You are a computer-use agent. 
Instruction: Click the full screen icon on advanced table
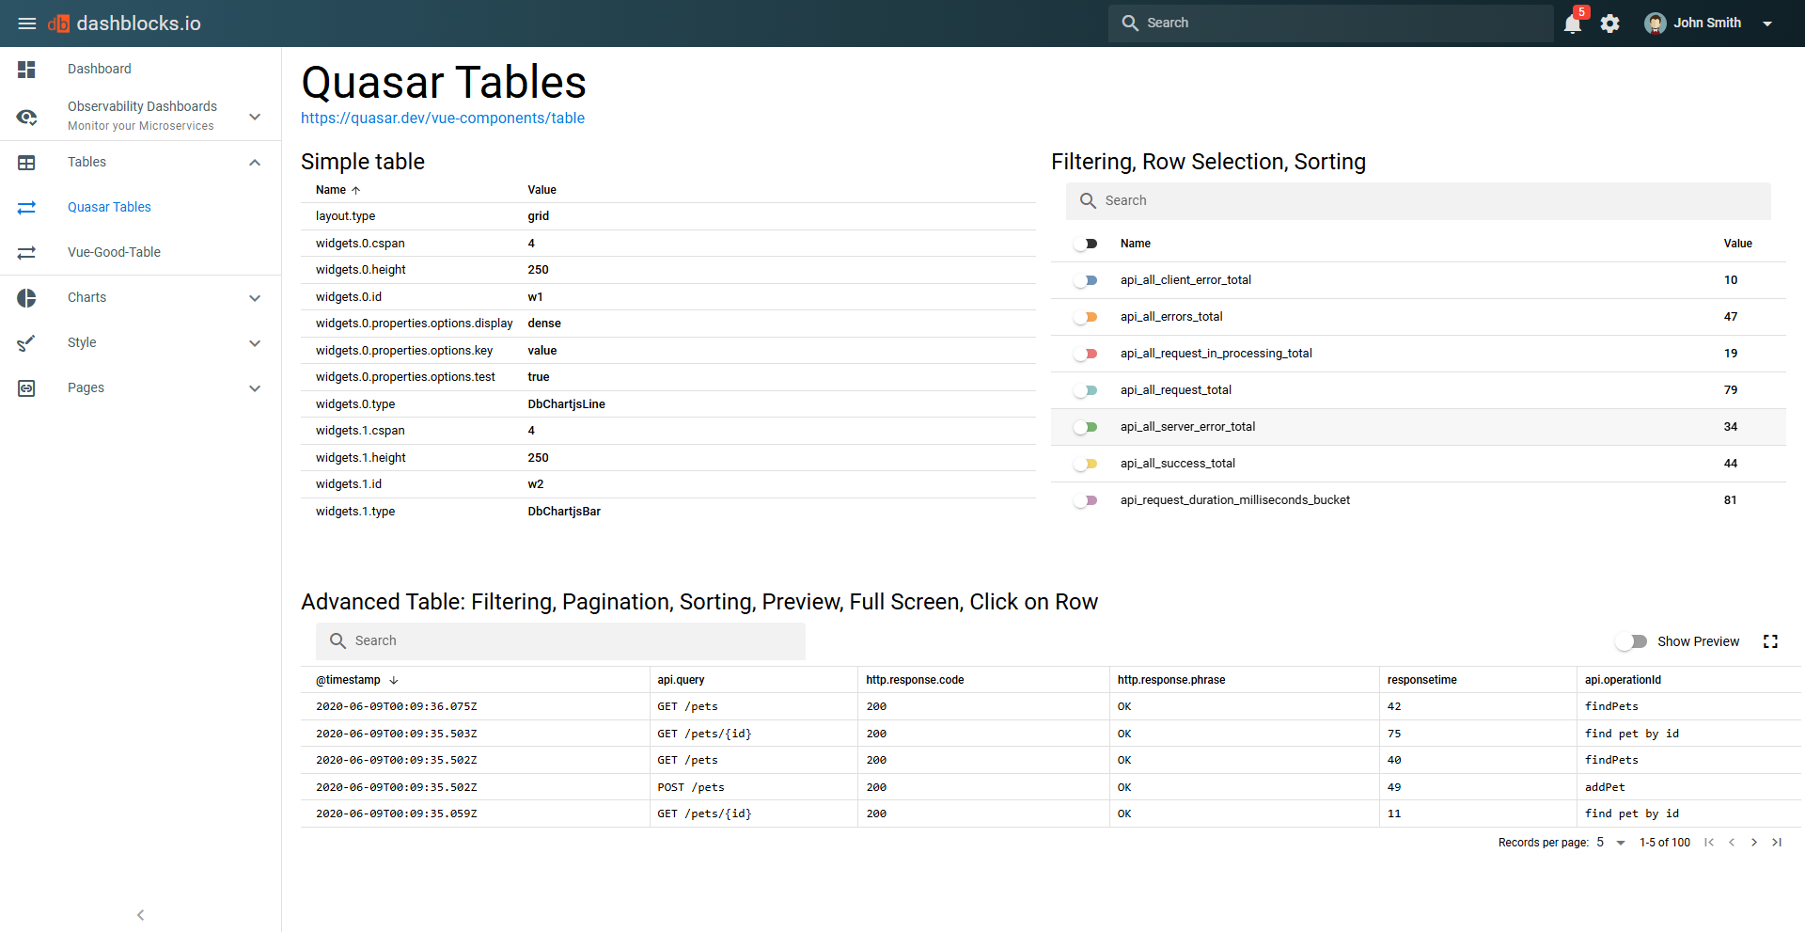click(1770, 641)
